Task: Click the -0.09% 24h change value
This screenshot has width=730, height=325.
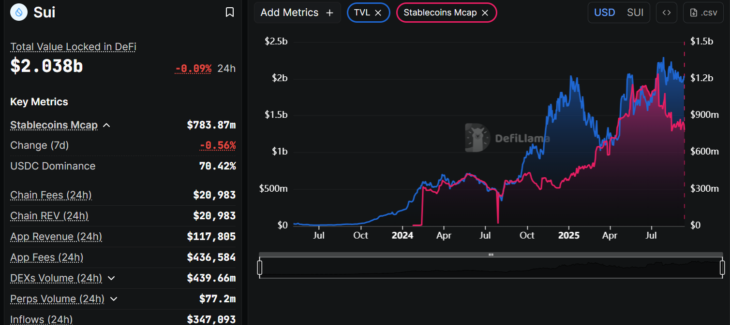Action: tap(194, 69)
